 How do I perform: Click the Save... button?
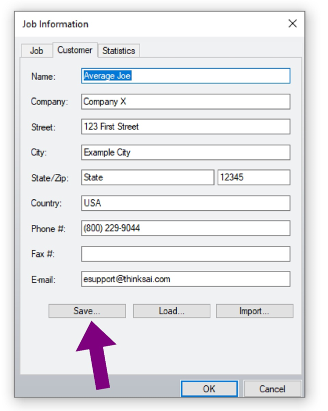(x=87, y=311)
